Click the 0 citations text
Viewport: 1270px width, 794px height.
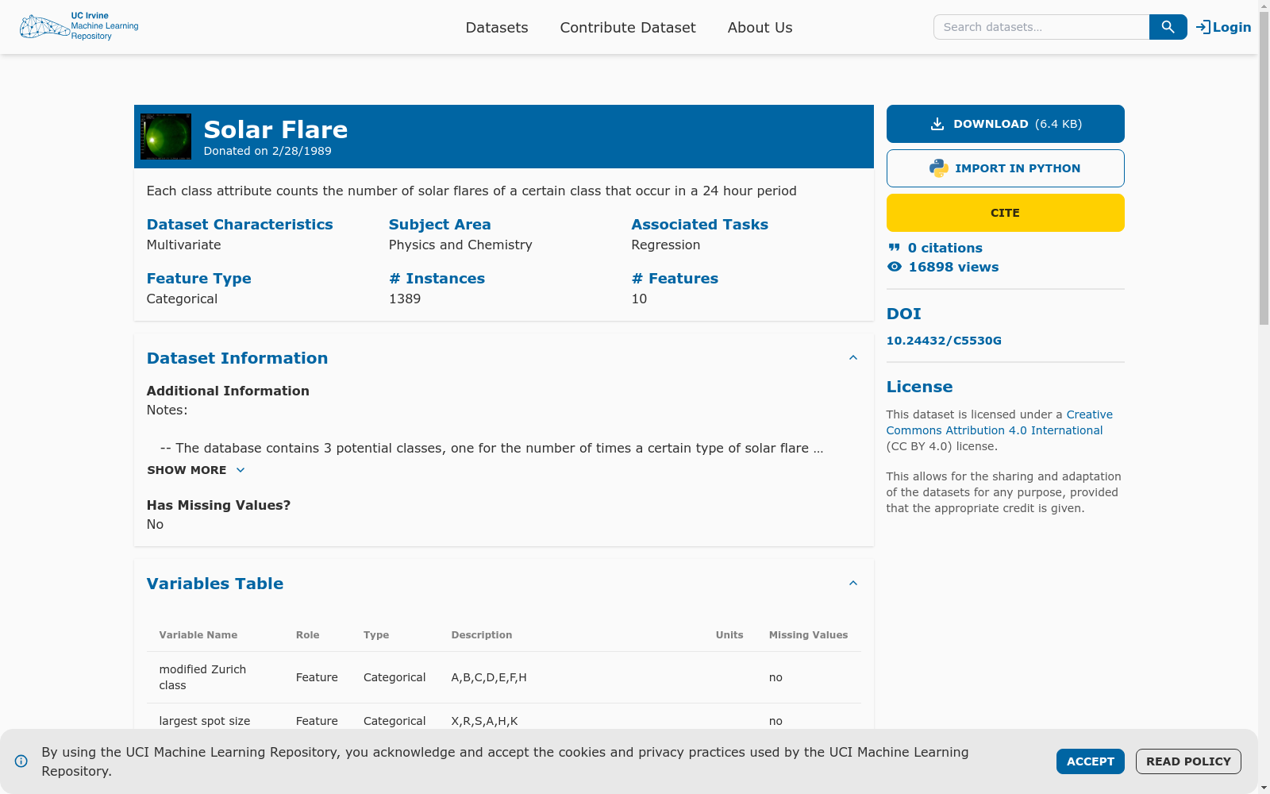tap(945, 248)
